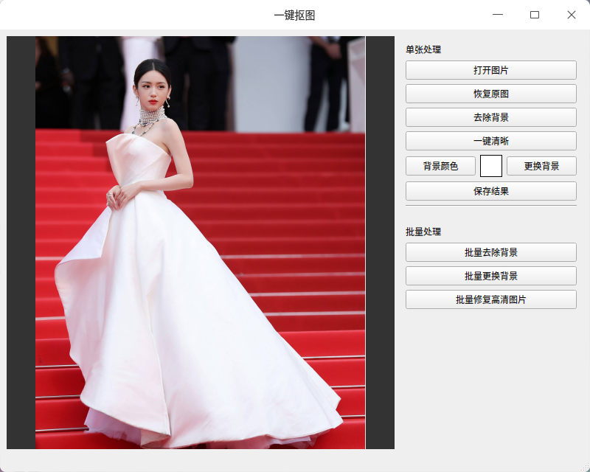Image resolution: width=590 pixels, height=472 pixels.
Task: Click the white background color swatch
Action: (490, 166)
